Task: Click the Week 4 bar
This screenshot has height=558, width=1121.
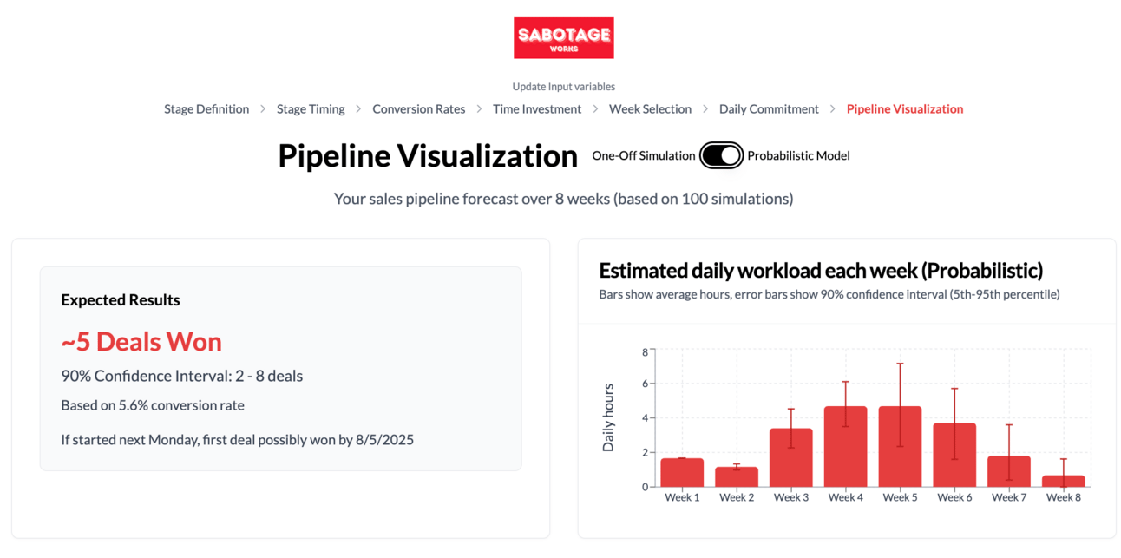Action: (845, 447)
